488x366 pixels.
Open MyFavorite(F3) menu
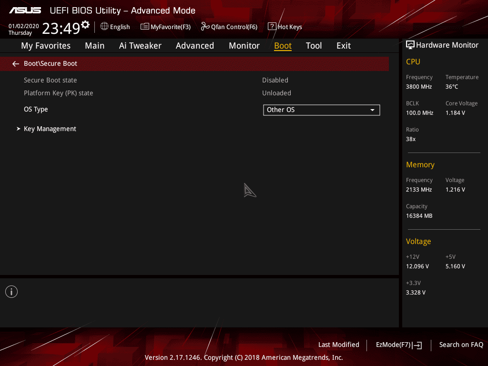165,27
